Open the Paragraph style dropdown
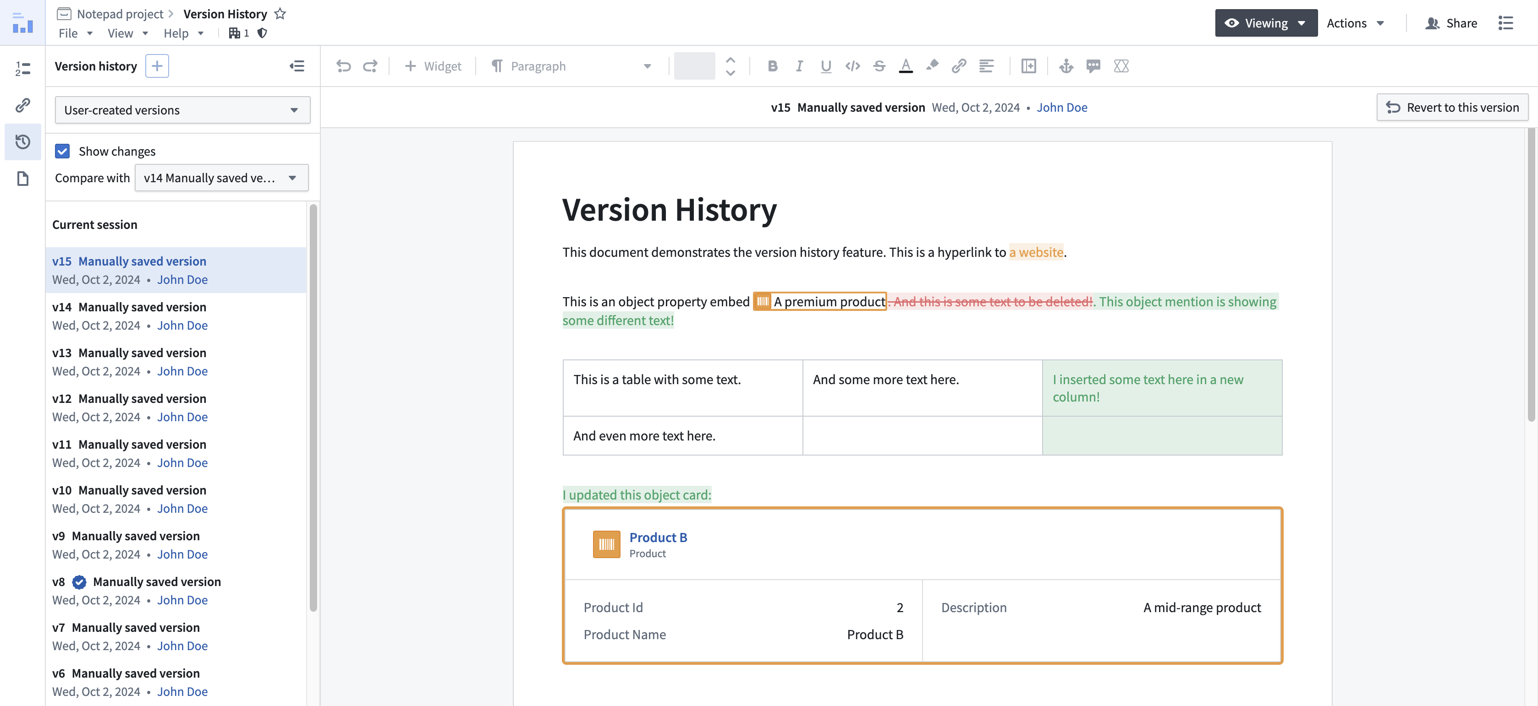Image resolution: width=1538 pixels, height=706 pixels. (x=571, y=66)
